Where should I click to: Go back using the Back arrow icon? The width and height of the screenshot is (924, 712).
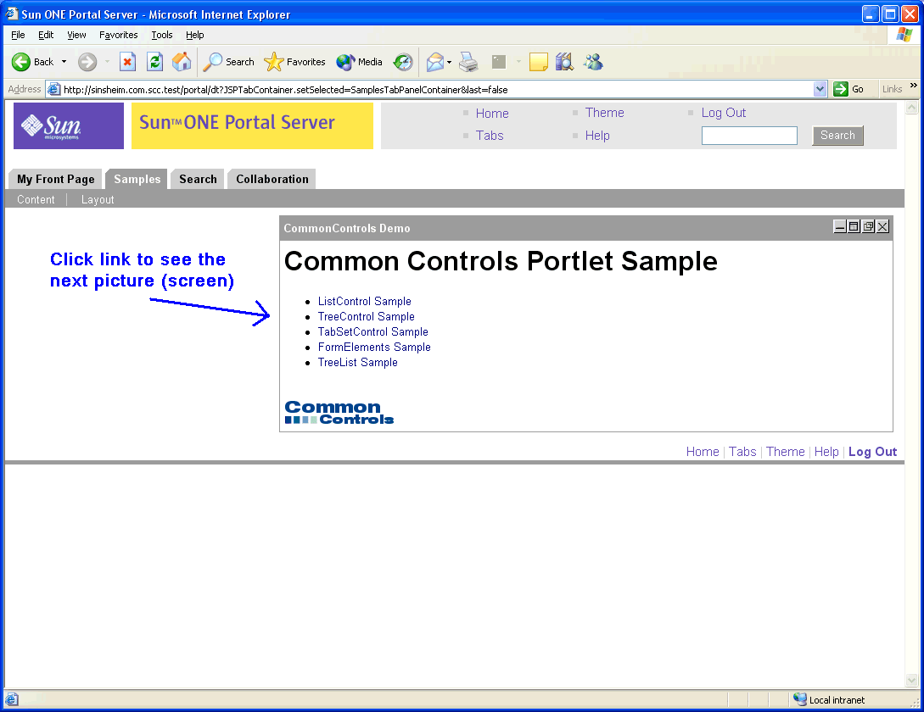(21, 62)
